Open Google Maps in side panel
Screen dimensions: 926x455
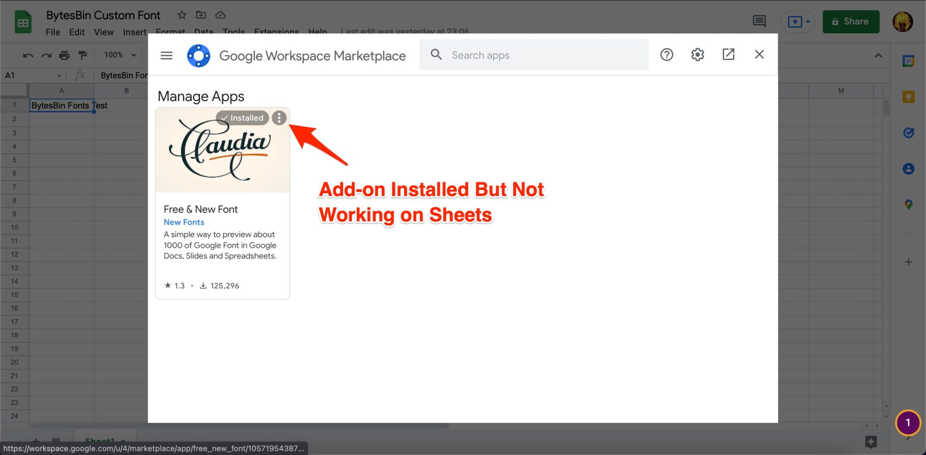point(908,204)
